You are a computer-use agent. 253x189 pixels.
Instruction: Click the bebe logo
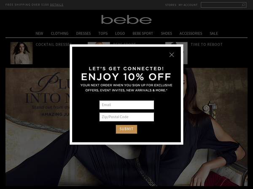[x=126, y=20]
